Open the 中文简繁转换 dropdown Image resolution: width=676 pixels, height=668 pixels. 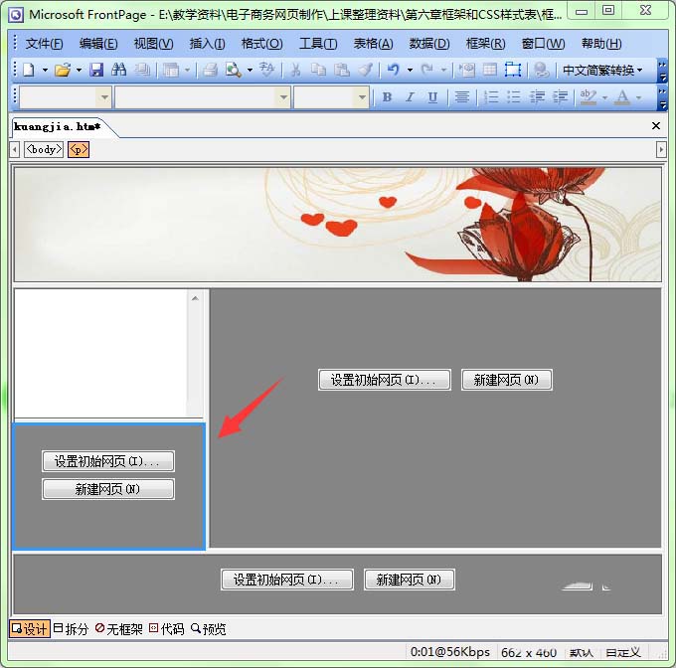coord(602,70)
